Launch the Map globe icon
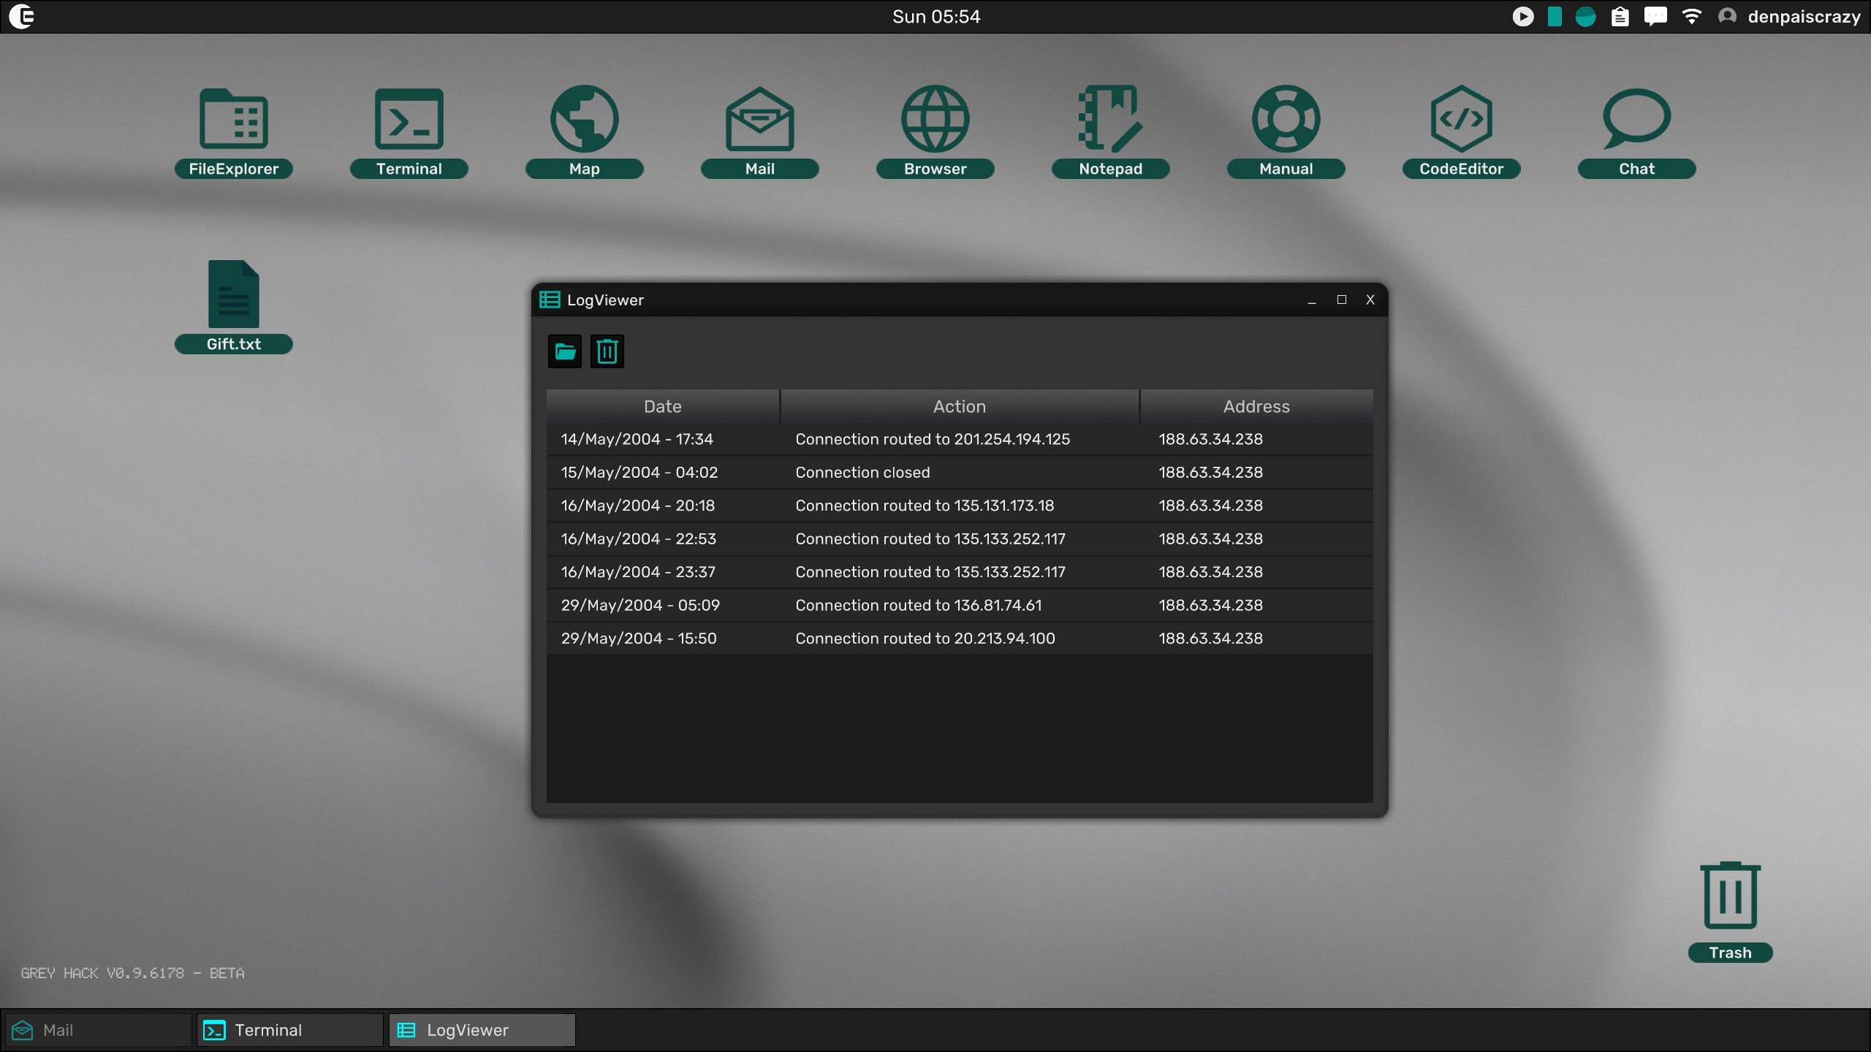This screenshot has height=1052, width=1871. click(584, 121)
